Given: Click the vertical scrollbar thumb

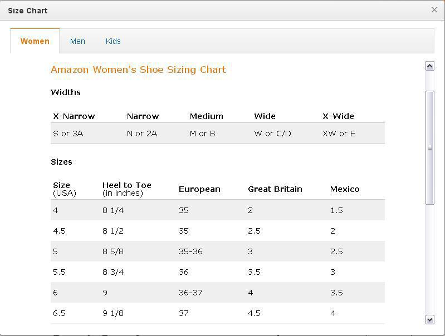Looking at the screenshot, I should click(429, 147).
